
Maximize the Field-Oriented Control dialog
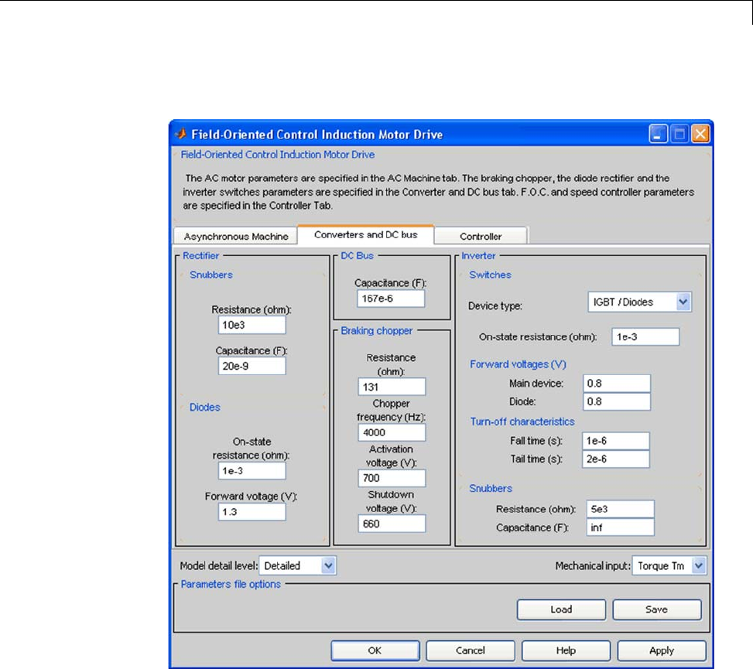click(x=679, y=134)
